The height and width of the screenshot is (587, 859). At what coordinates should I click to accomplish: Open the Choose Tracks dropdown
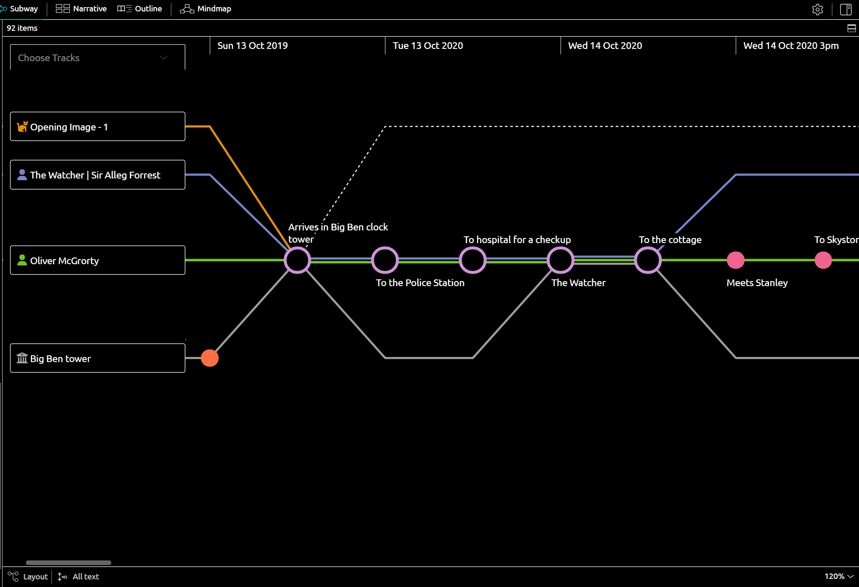tap(98, 58)
